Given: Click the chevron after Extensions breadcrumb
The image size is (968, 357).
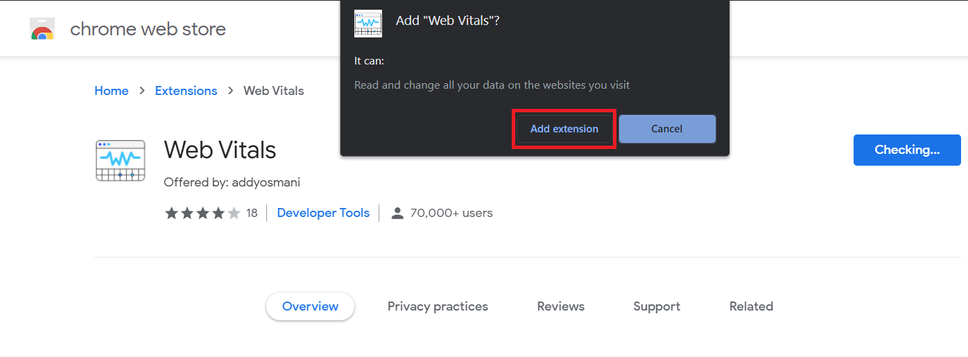Looking at the screenshot, I should (230, 91).
